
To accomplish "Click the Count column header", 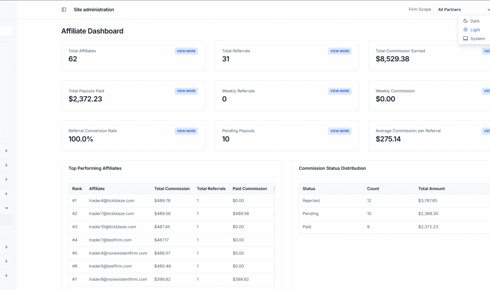I will pyautogui.click(x=373, y=188).
